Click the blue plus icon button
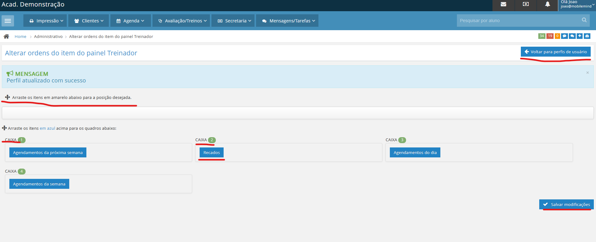The height and width of the screenshot is (242, 596). [x=579, y=36]
